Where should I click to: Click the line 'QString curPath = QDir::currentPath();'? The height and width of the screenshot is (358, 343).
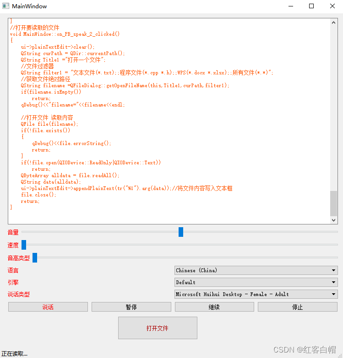pyautogui.click(x=73, y=53)
